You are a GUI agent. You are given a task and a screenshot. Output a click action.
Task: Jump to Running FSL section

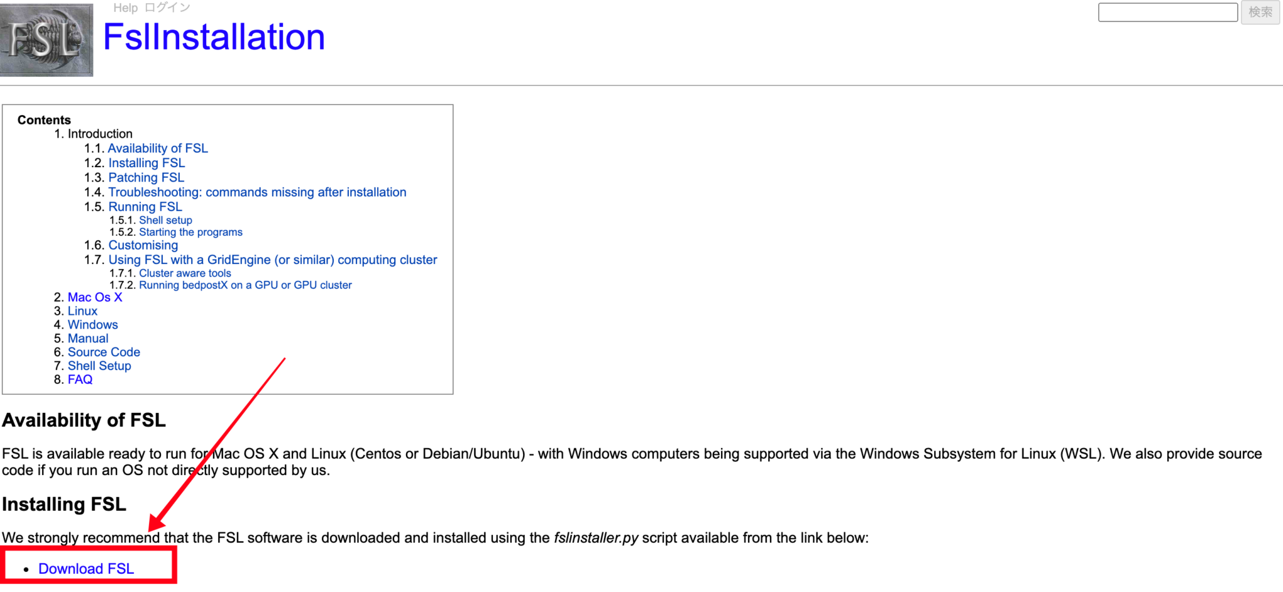[x=145, y=207]
